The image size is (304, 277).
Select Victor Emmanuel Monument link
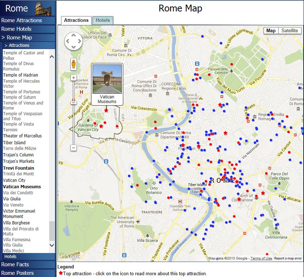point(19,214)
